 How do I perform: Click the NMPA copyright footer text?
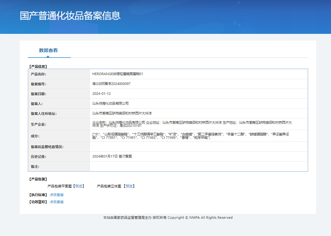click(x=168, y=218)
